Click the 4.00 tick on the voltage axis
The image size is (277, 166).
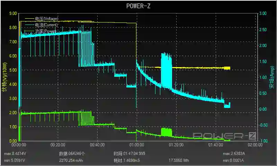coord(13,84)
